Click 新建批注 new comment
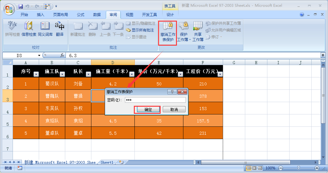 (78, 29)
